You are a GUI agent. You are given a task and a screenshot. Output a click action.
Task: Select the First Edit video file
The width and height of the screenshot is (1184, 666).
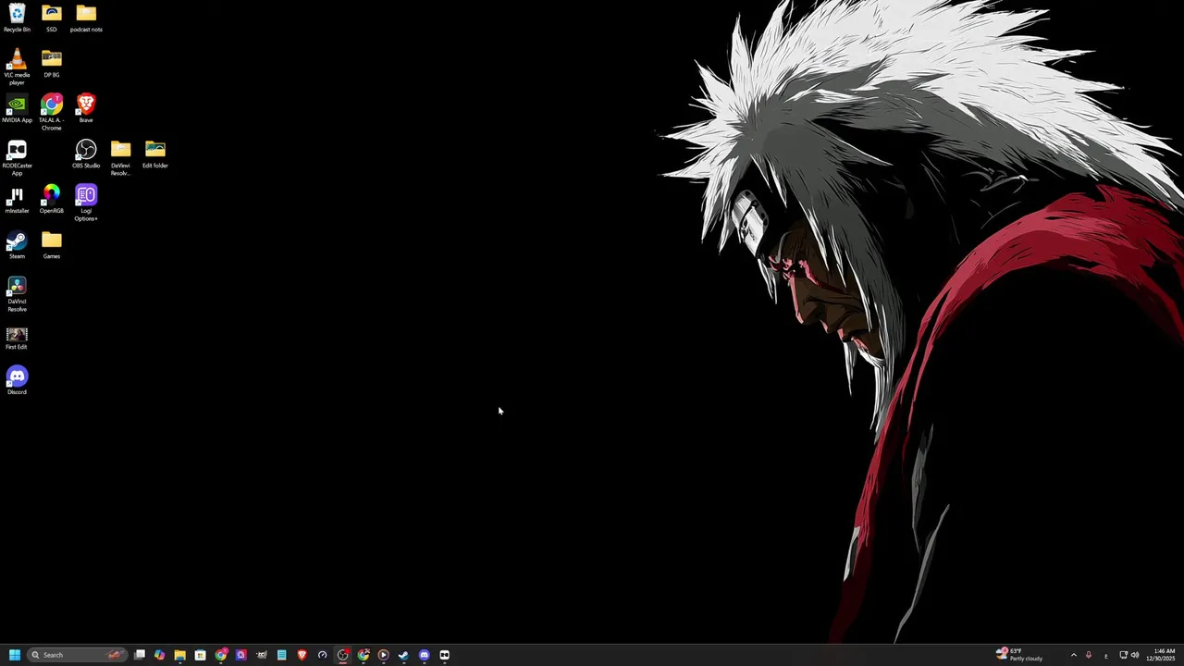pyautogui.click(x=17, y=337)
